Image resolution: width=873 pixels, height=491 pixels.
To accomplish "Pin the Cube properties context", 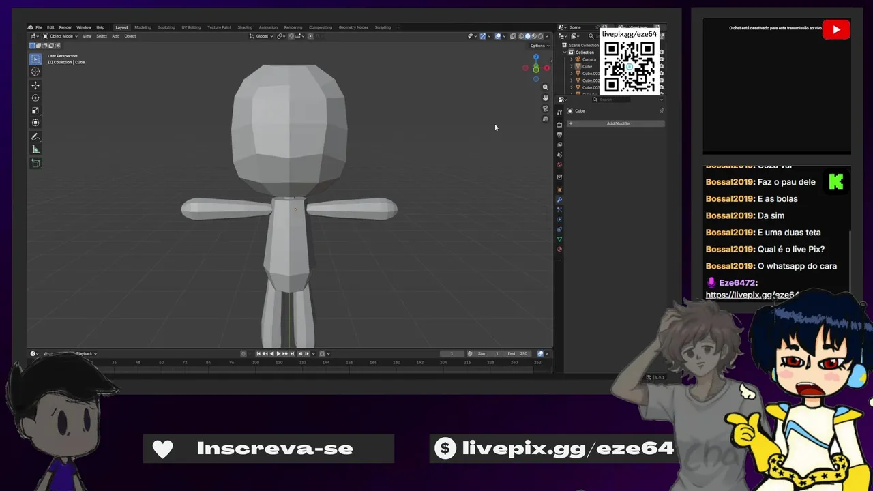I will pyautogui.click(x=661, y=110).
